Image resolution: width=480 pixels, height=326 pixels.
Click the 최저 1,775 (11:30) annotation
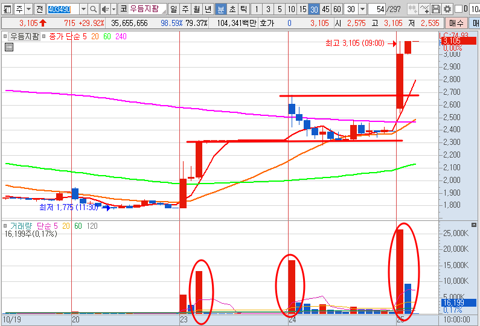tap(69, 207)
